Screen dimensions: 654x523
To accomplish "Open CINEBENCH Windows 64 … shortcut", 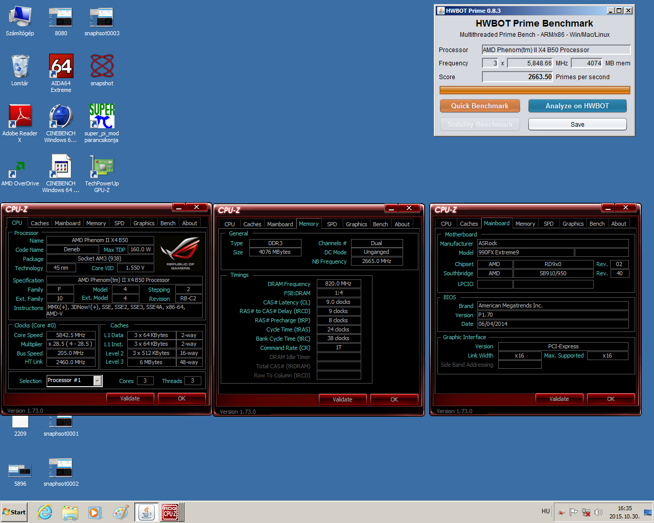I will (61, 174).
